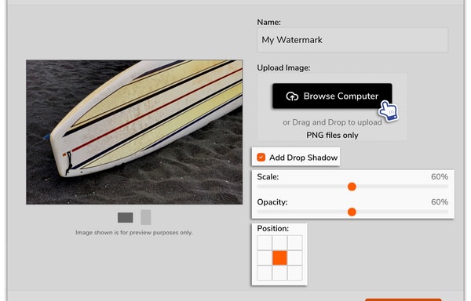Click the Opacity 60% value
Viewport: 471px width, 301px height.
tap(440, 201)
